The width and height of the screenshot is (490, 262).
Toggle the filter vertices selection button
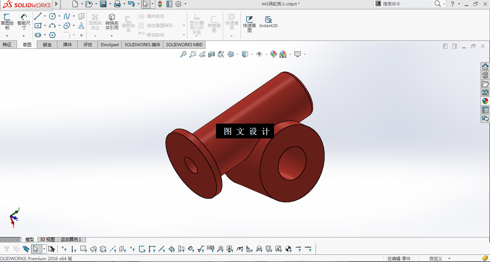coord(64,249)
